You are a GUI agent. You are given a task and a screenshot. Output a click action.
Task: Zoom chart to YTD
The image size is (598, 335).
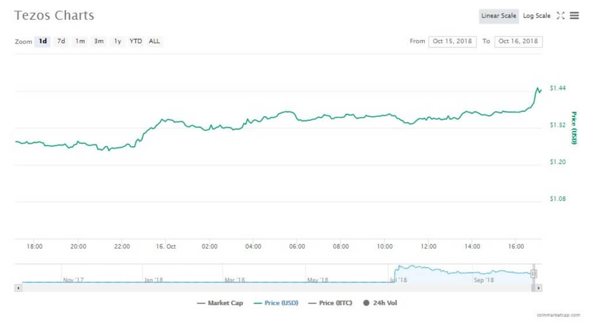tap(135, 42)
